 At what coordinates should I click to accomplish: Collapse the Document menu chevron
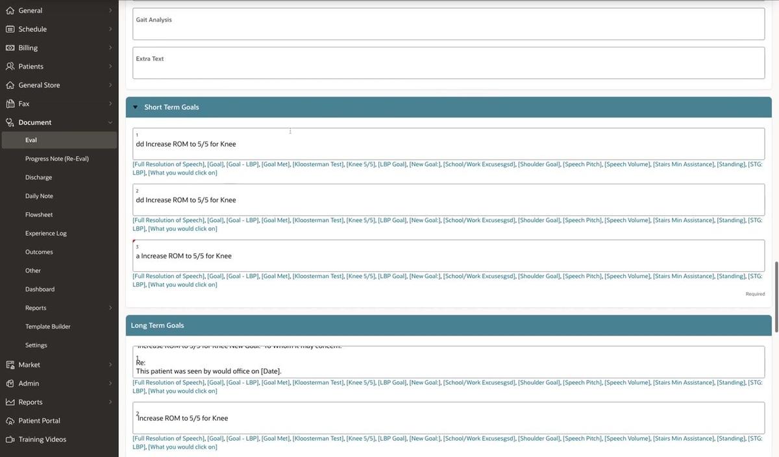click(x=110, y=123)
